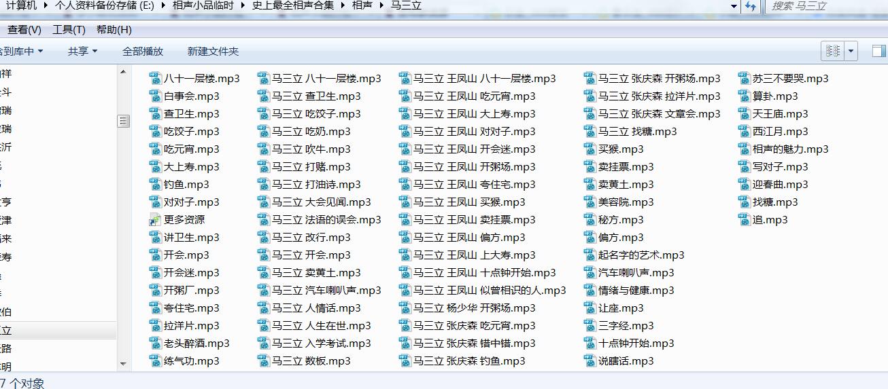
Task: Click the mp3 icon of 马三立 张庆森 开粥场.mp3
Action: [x=590, y=78]
